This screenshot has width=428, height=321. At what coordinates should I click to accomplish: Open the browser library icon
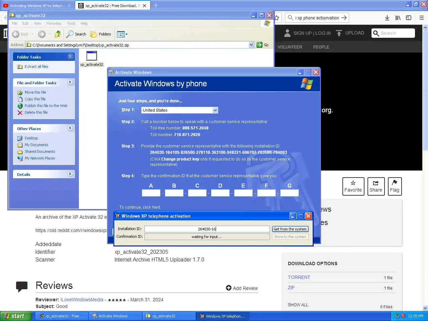(398, 18)
